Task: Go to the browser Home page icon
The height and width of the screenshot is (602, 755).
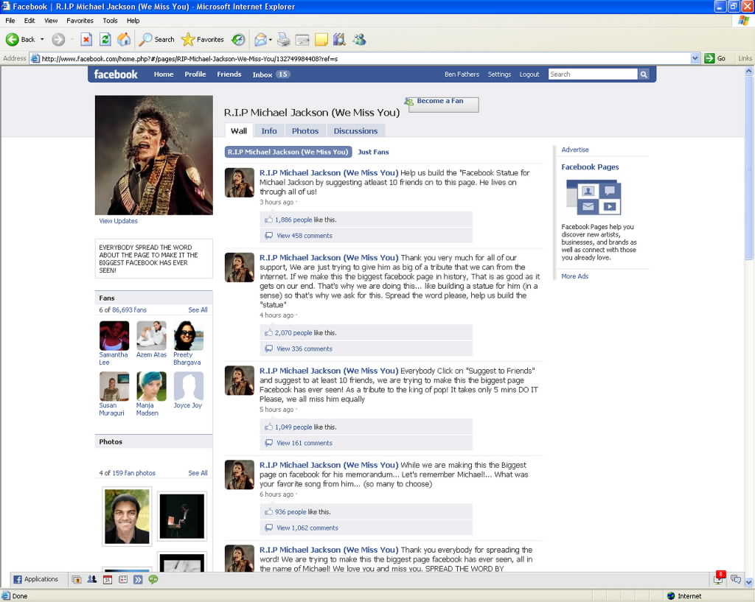Action: coord(124,39)
